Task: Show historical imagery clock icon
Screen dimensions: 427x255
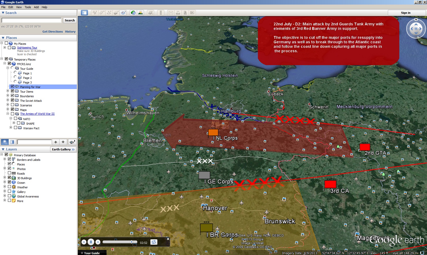Action: (133, 13)
